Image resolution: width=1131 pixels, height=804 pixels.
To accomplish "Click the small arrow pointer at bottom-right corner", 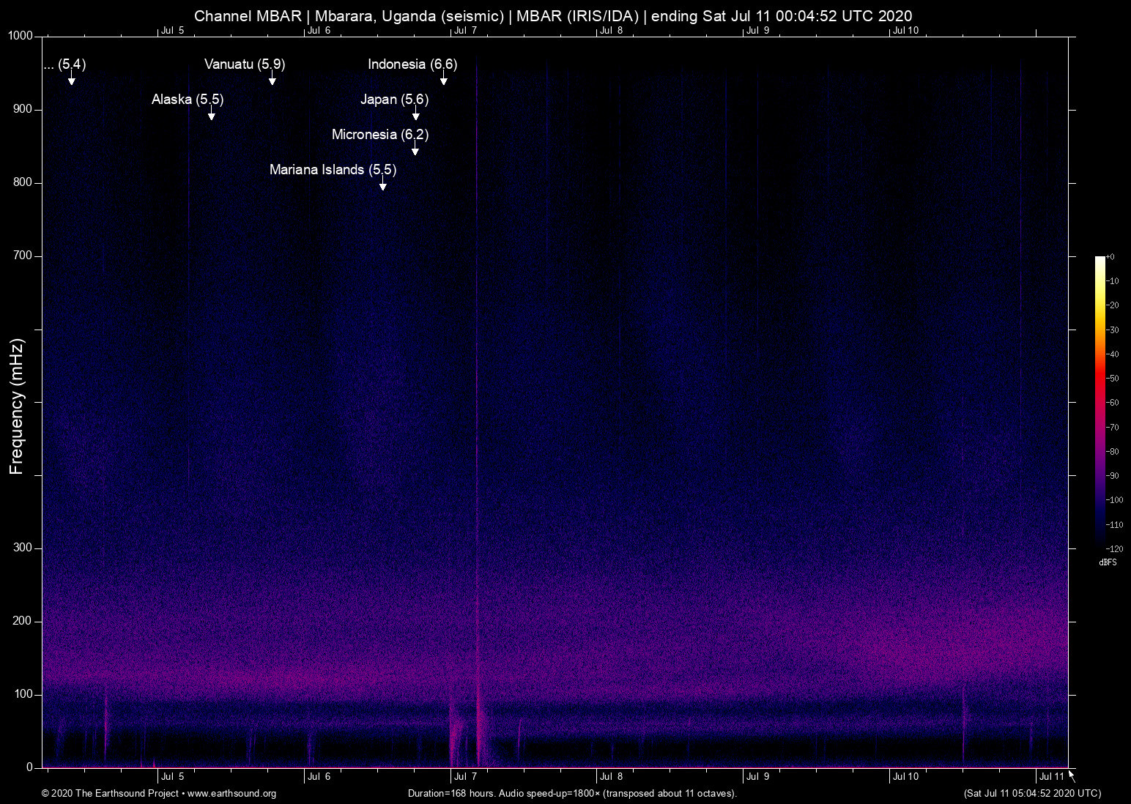I will tap(1072, 775).
